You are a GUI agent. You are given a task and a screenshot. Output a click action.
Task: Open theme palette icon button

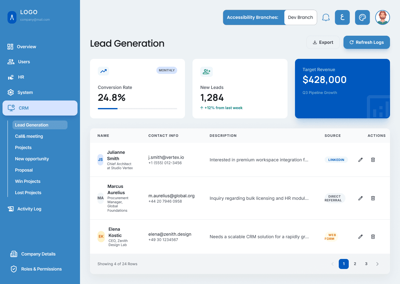point(362,18)
